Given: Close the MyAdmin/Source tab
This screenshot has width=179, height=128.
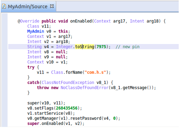Looking at the screenshot, I should coord(52,6).
